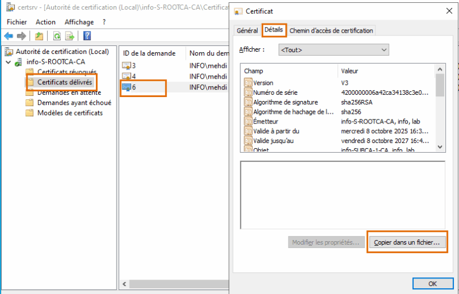Viewport: 459px width, 294px height.
Task: Click the Algorithme de signature field icon
Action: [248, 102]
